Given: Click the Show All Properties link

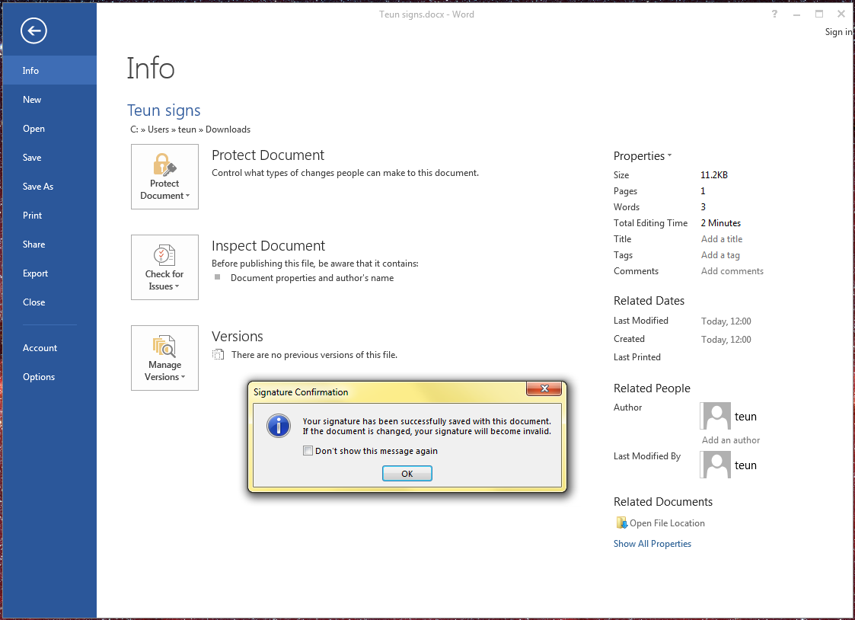Looking at the screenshot, I should 652,544.
